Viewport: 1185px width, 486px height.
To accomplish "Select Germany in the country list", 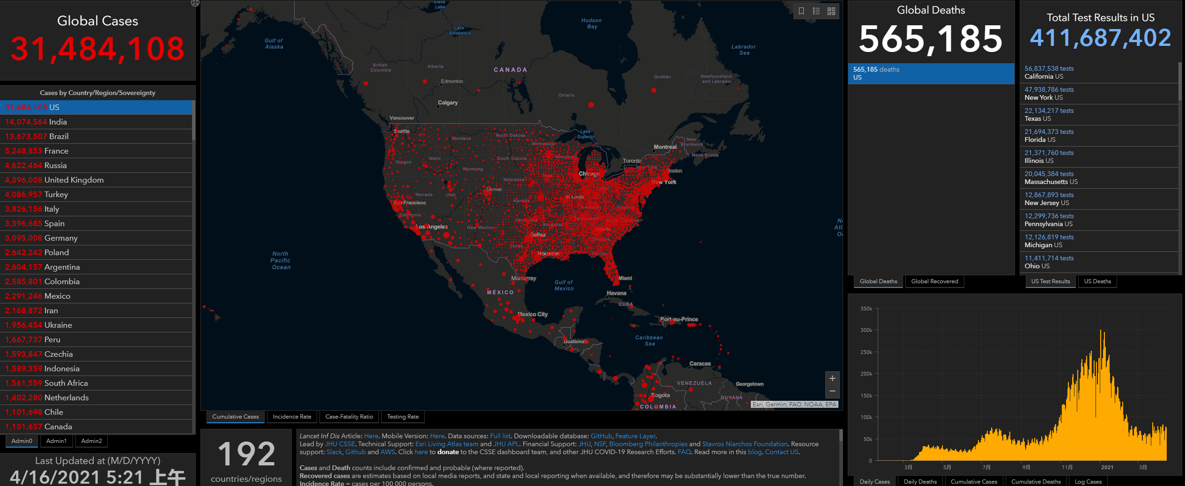I will point(96,238).
